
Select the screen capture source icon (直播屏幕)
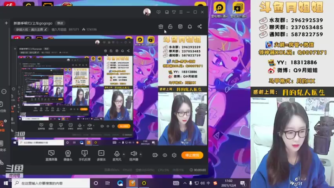pyautogui.click(x=51, y=153)
